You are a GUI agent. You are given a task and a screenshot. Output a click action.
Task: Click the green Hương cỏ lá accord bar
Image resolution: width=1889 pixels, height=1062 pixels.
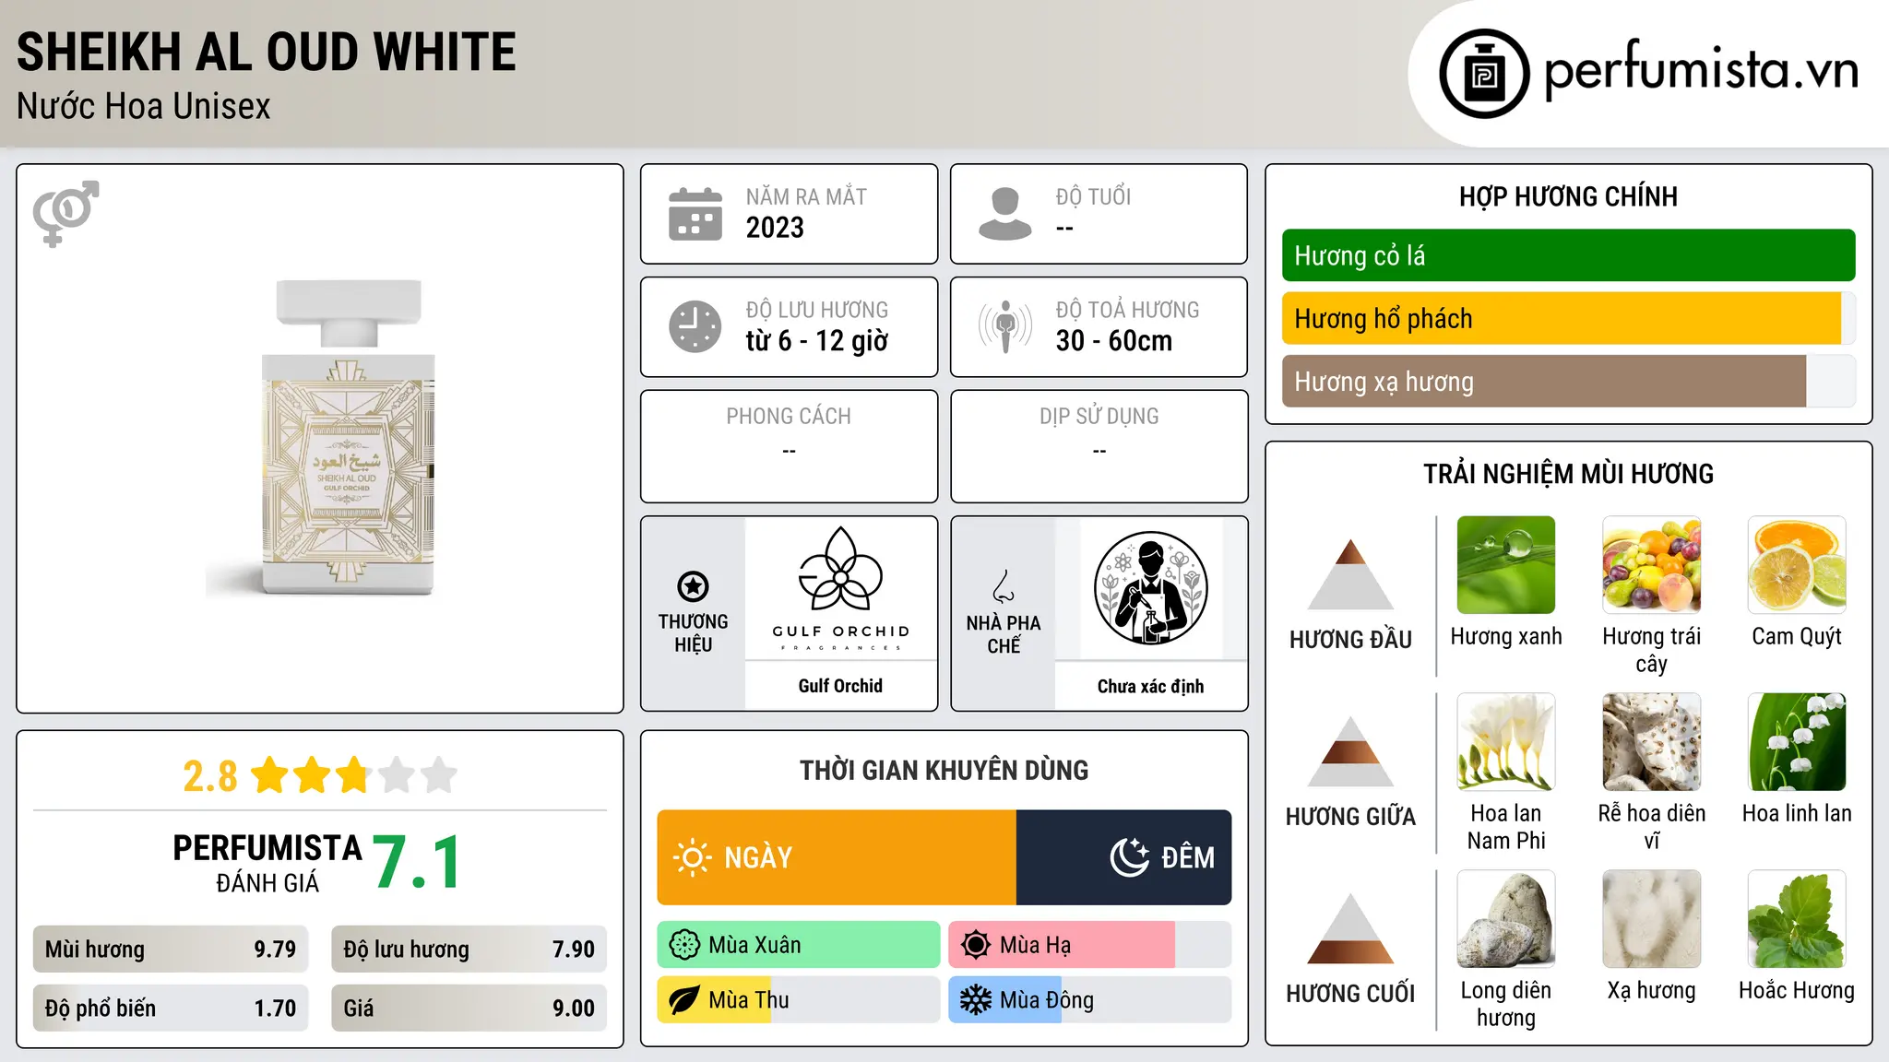pos(1568,255)
